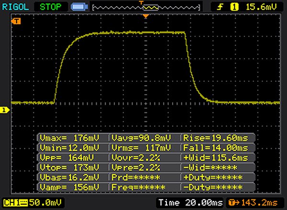Click the waveform memory overview bar
Viewport: 287px width, 210px height.
(x=146, y=8)
